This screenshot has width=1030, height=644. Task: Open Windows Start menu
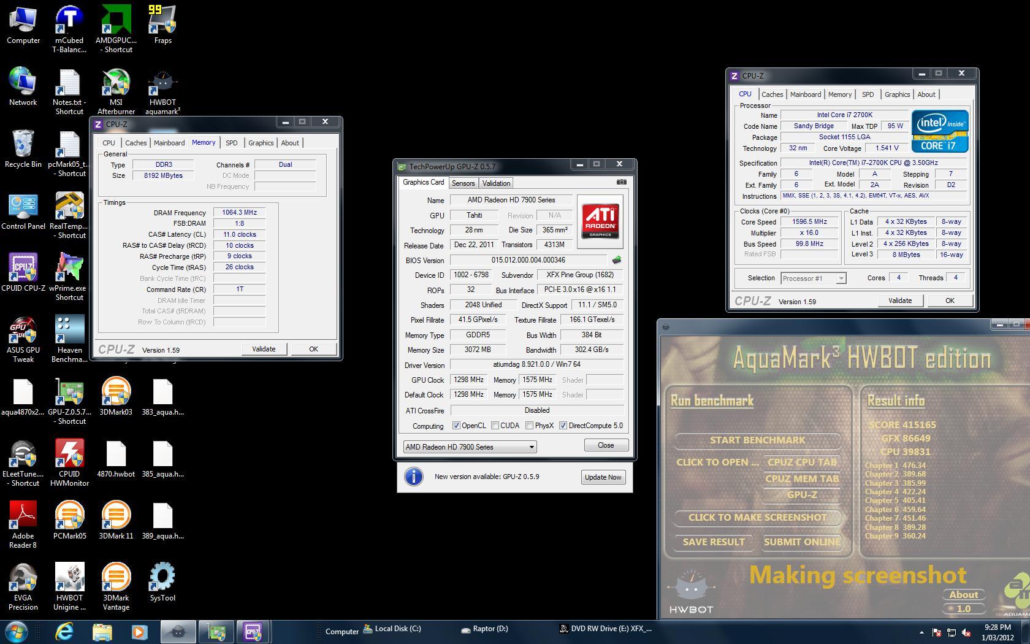16,631
